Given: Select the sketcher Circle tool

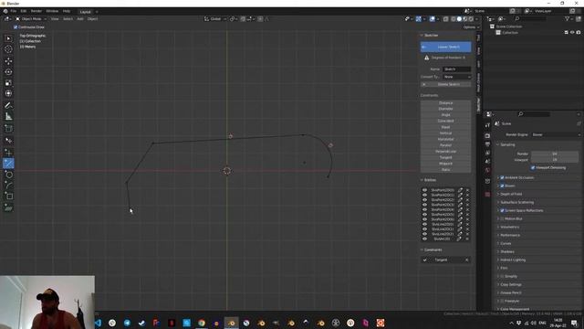Looking at the screenshot, I should (x=8, y=175).
